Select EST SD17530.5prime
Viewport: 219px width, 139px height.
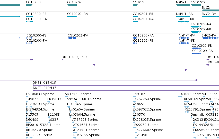67,97
